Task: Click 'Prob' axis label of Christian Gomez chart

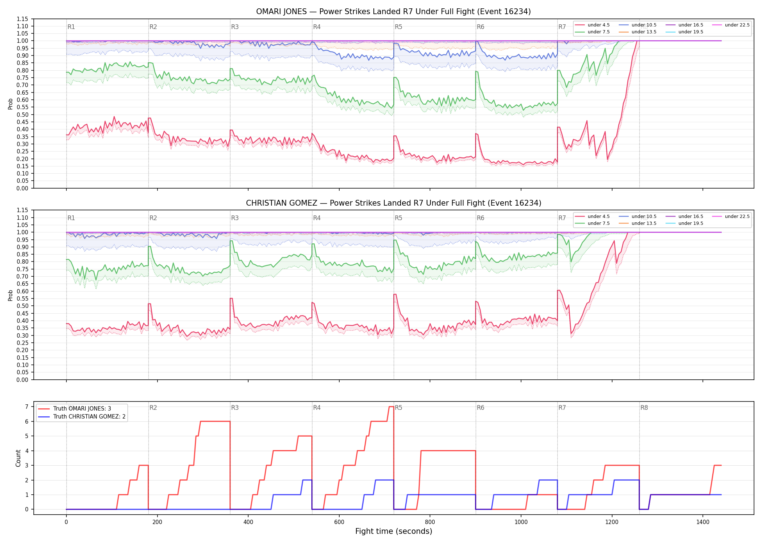Action: click(11, 295)
